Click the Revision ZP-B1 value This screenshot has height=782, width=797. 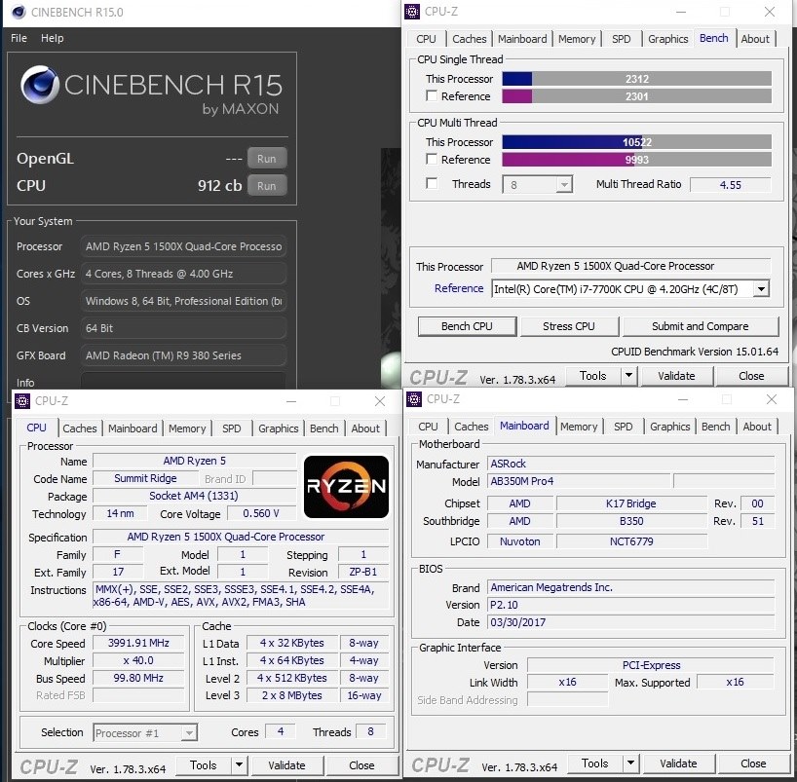coord(362,572)
